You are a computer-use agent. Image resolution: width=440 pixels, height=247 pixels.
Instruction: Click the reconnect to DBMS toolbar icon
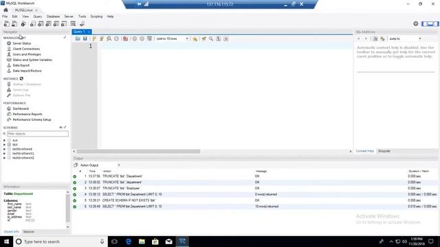pos(82,24)
